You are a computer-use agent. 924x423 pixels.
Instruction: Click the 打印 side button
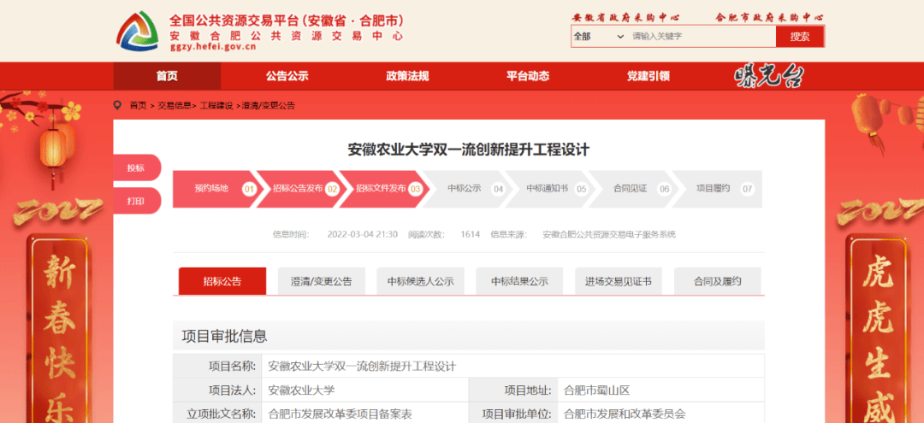click(x=136, y=201)
